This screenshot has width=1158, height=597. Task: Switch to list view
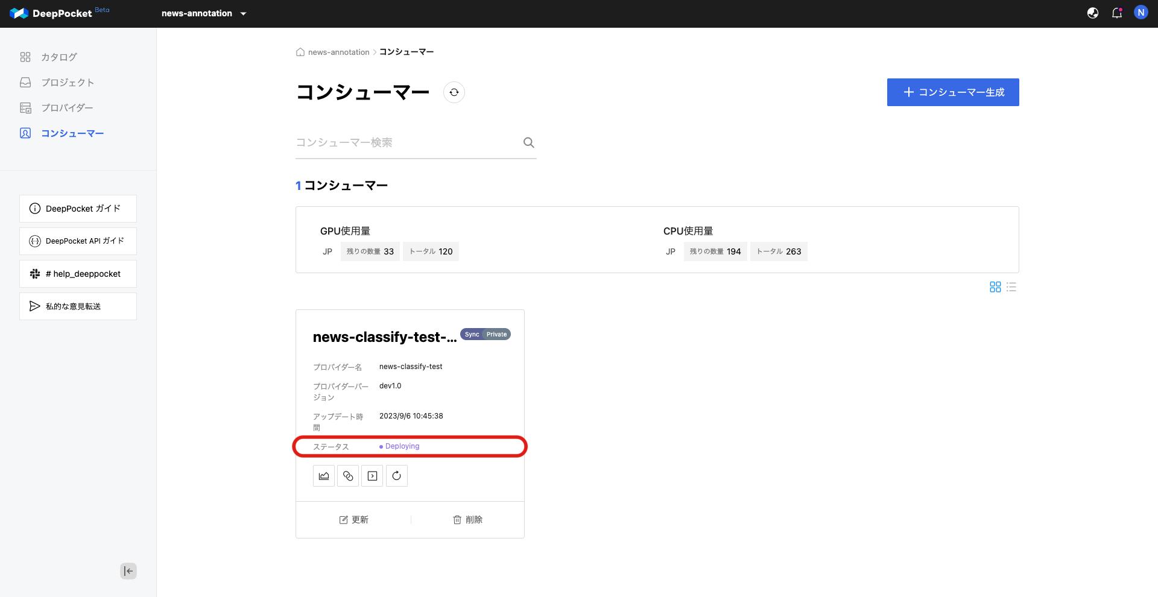(1011, 287)
